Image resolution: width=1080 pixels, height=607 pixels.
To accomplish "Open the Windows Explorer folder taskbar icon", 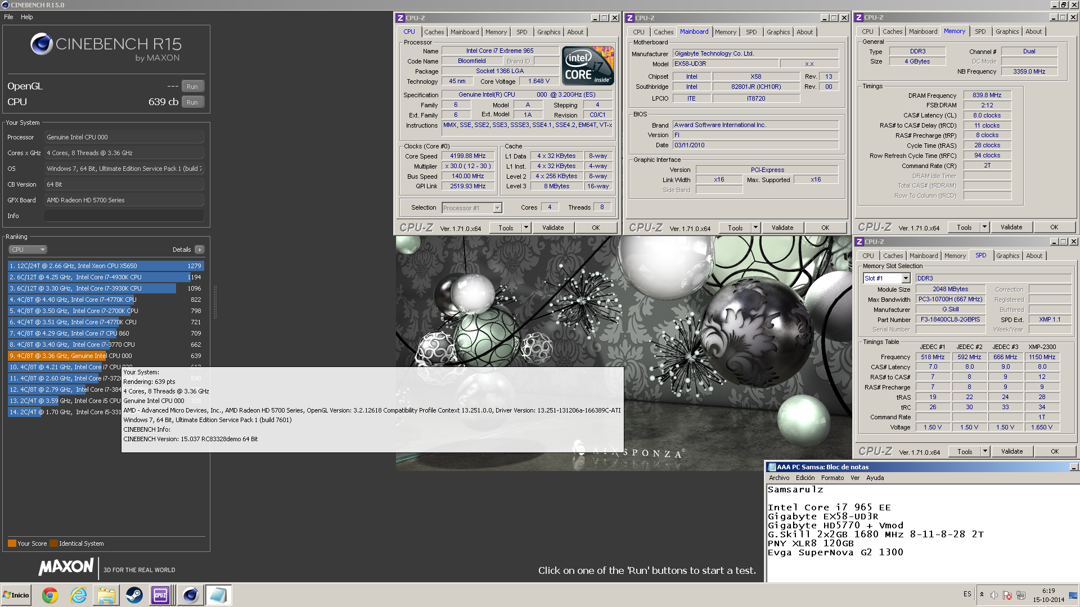I will (106, 595).
